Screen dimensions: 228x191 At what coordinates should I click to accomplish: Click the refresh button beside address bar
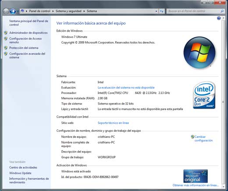click(x=162, y=11)
